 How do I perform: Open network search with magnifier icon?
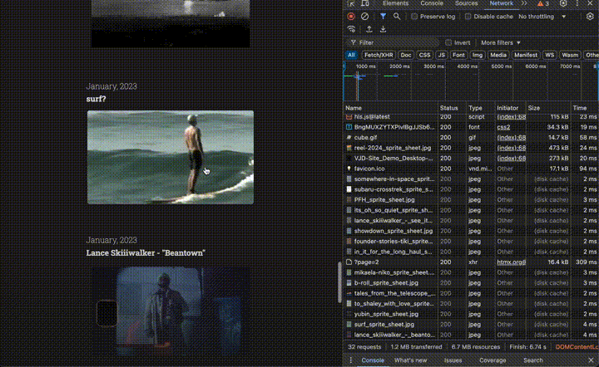coord(397,16)
